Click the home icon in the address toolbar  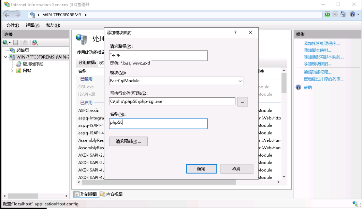pyautogui.click(x=343, y=15)
